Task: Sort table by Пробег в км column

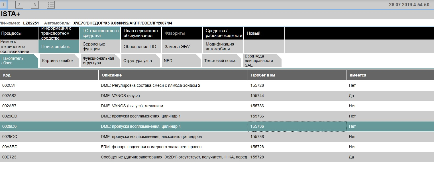Action: point(297,75)
